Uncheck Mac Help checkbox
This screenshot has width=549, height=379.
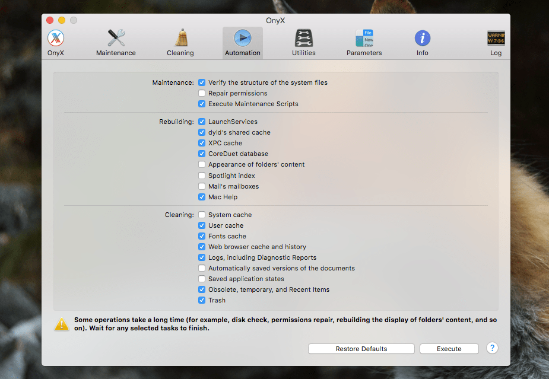202,197
